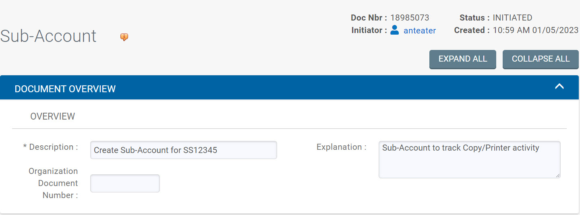Screen dimensions: 580x215
Task: Click the Description field label
Action: click(51, 147)
